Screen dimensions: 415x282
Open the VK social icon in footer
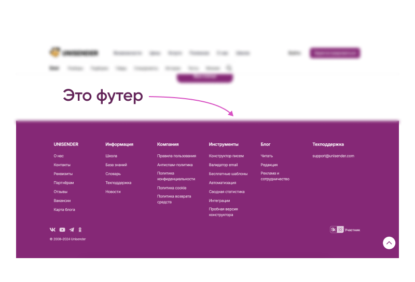(53, 230)
